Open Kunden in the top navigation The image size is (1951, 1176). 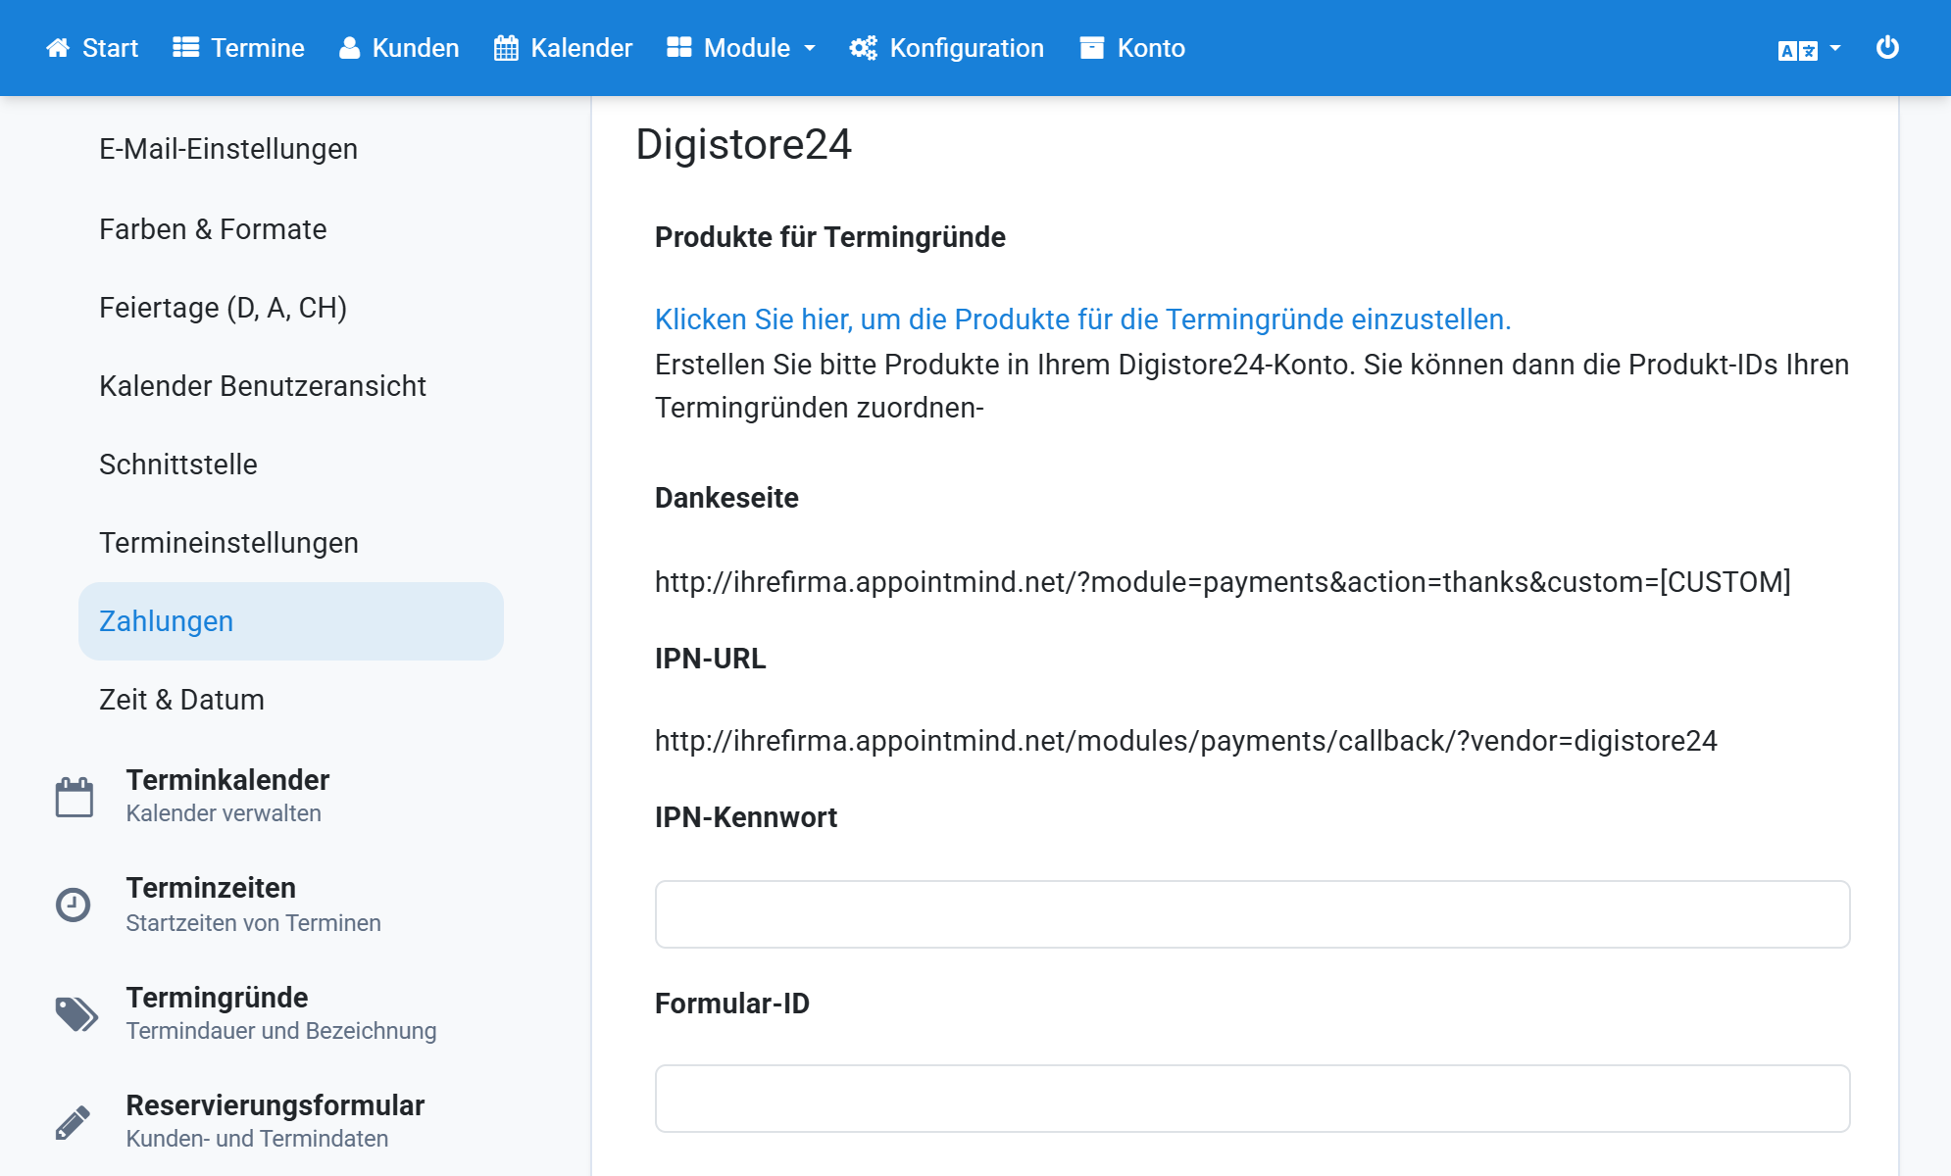point(416,48)
